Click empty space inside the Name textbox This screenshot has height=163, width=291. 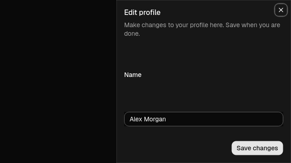[225, 119]
